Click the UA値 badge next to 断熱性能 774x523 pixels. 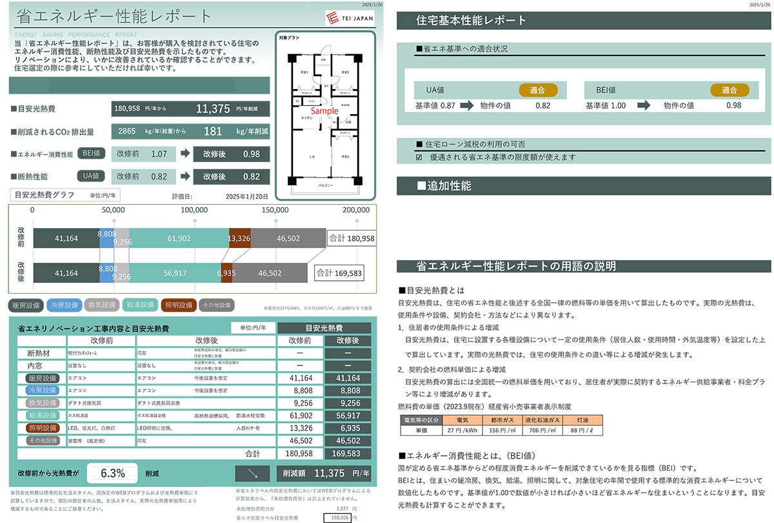(91, 175)
